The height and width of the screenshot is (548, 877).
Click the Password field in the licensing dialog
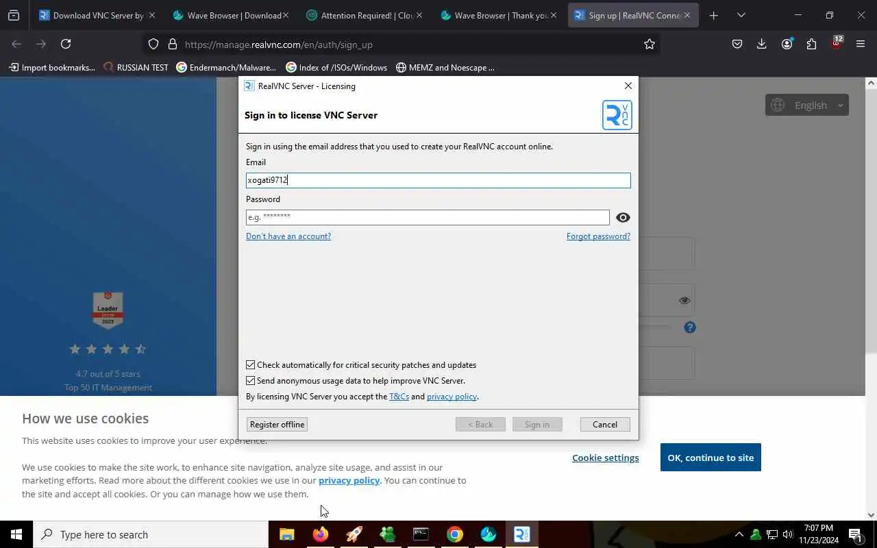[x=428, y=217]
